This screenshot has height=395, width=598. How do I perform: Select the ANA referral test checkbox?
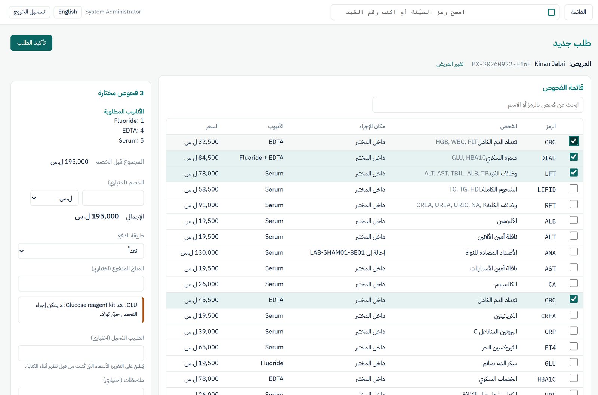[574, 252]
